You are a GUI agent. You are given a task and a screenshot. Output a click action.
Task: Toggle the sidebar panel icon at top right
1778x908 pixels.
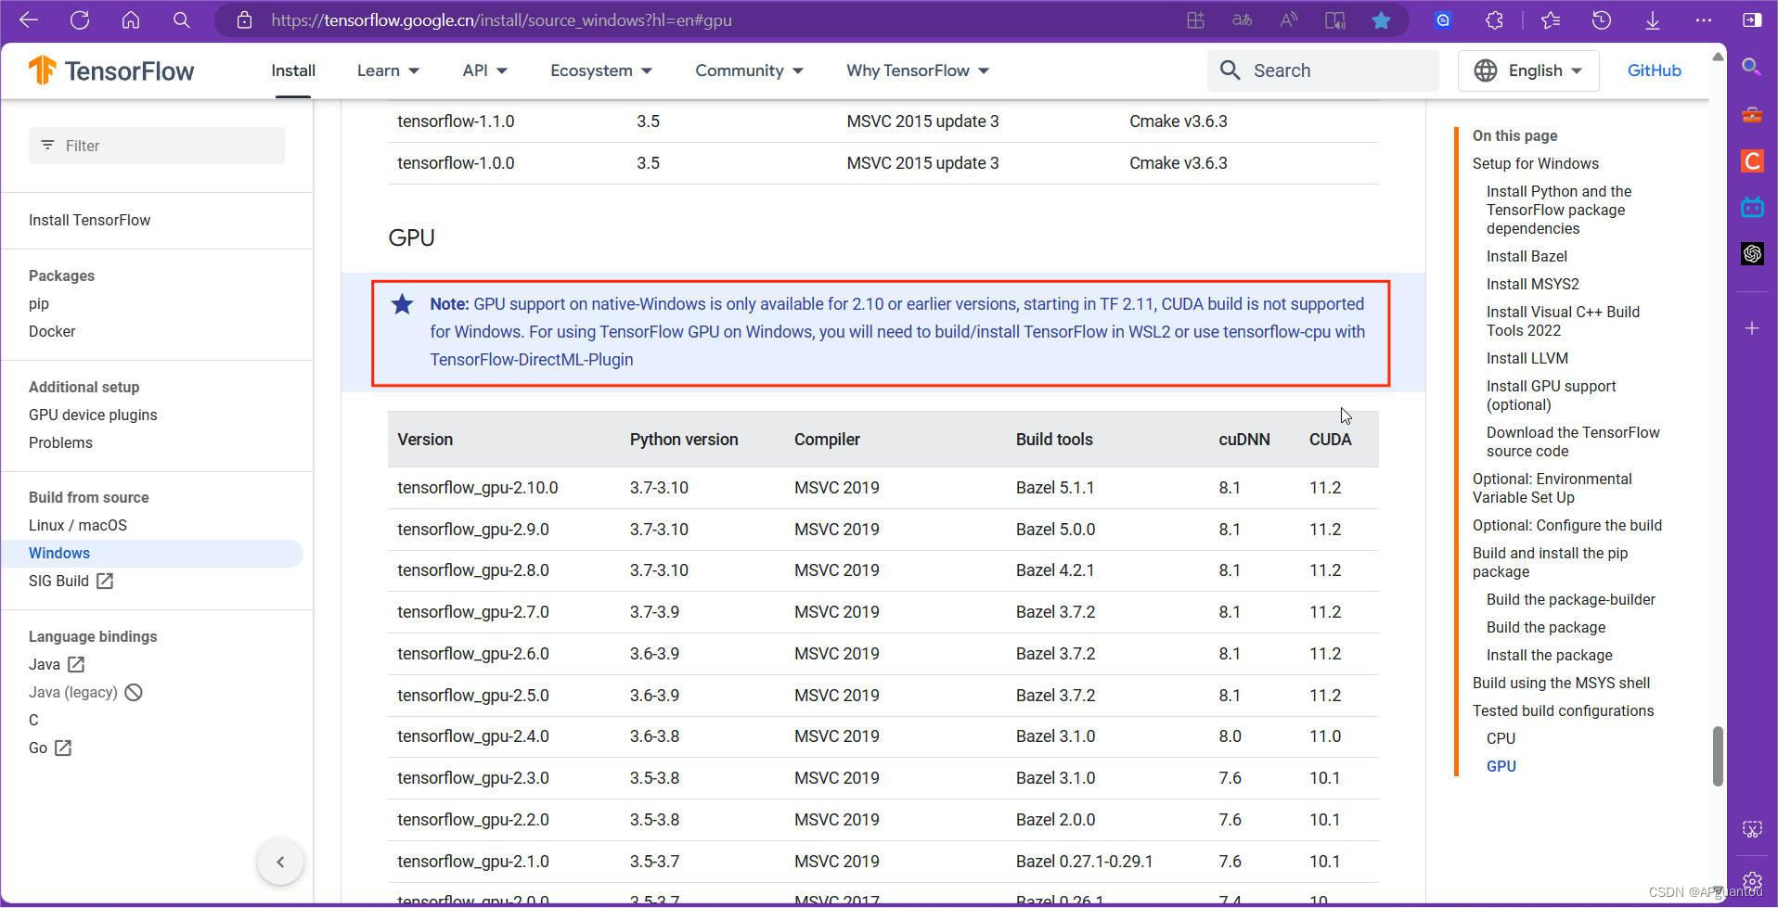(1752, 19)
